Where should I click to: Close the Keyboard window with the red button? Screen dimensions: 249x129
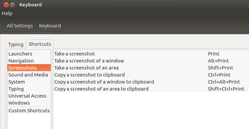pos(6,5)
